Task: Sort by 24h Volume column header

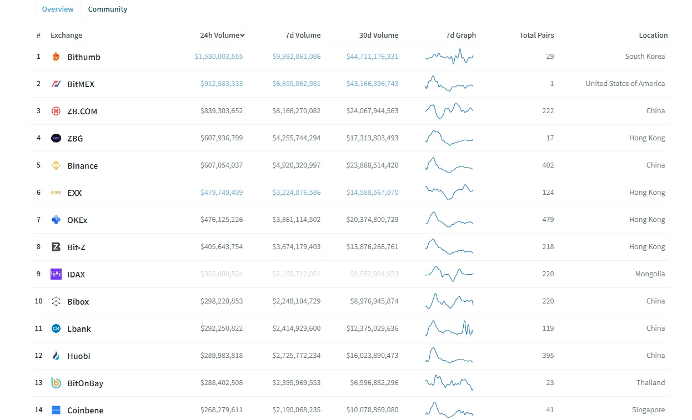Action: pos(222,35)
